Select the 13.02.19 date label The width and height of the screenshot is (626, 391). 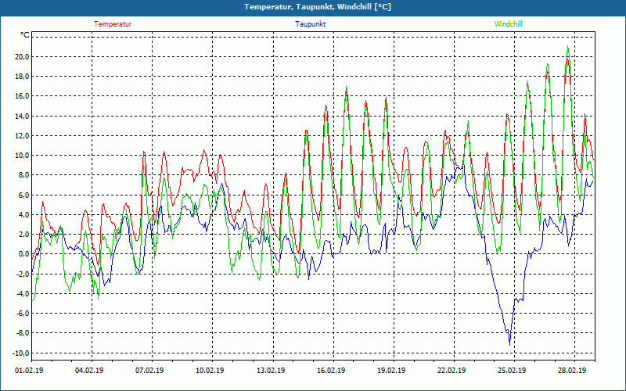(271, 370)
